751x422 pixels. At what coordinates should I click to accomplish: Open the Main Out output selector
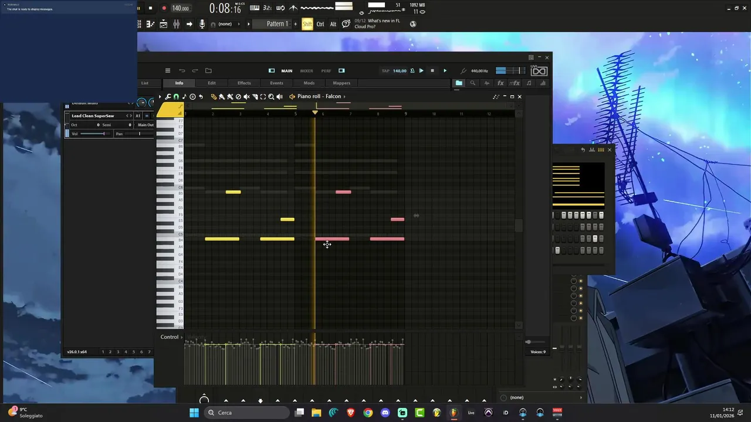coord(145,125)
